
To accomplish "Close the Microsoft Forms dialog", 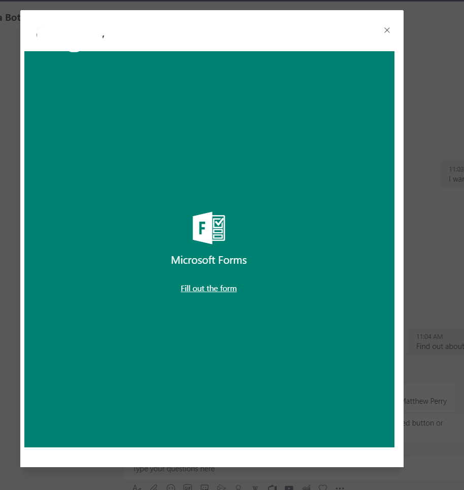I will click(387, 30).
